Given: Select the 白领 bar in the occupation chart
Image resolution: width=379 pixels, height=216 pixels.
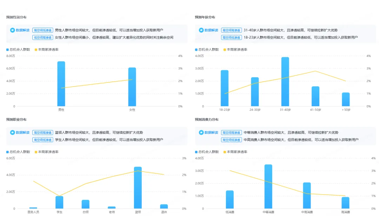Looking at the screenshot, I should (86, 204).
